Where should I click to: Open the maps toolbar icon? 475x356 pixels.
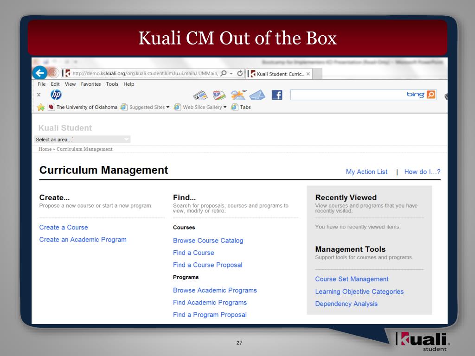(x=219, y=95)
